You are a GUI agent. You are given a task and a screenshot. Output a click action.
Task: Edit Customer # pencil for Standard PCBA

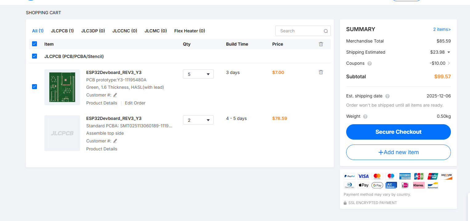[x=115, y=141]
